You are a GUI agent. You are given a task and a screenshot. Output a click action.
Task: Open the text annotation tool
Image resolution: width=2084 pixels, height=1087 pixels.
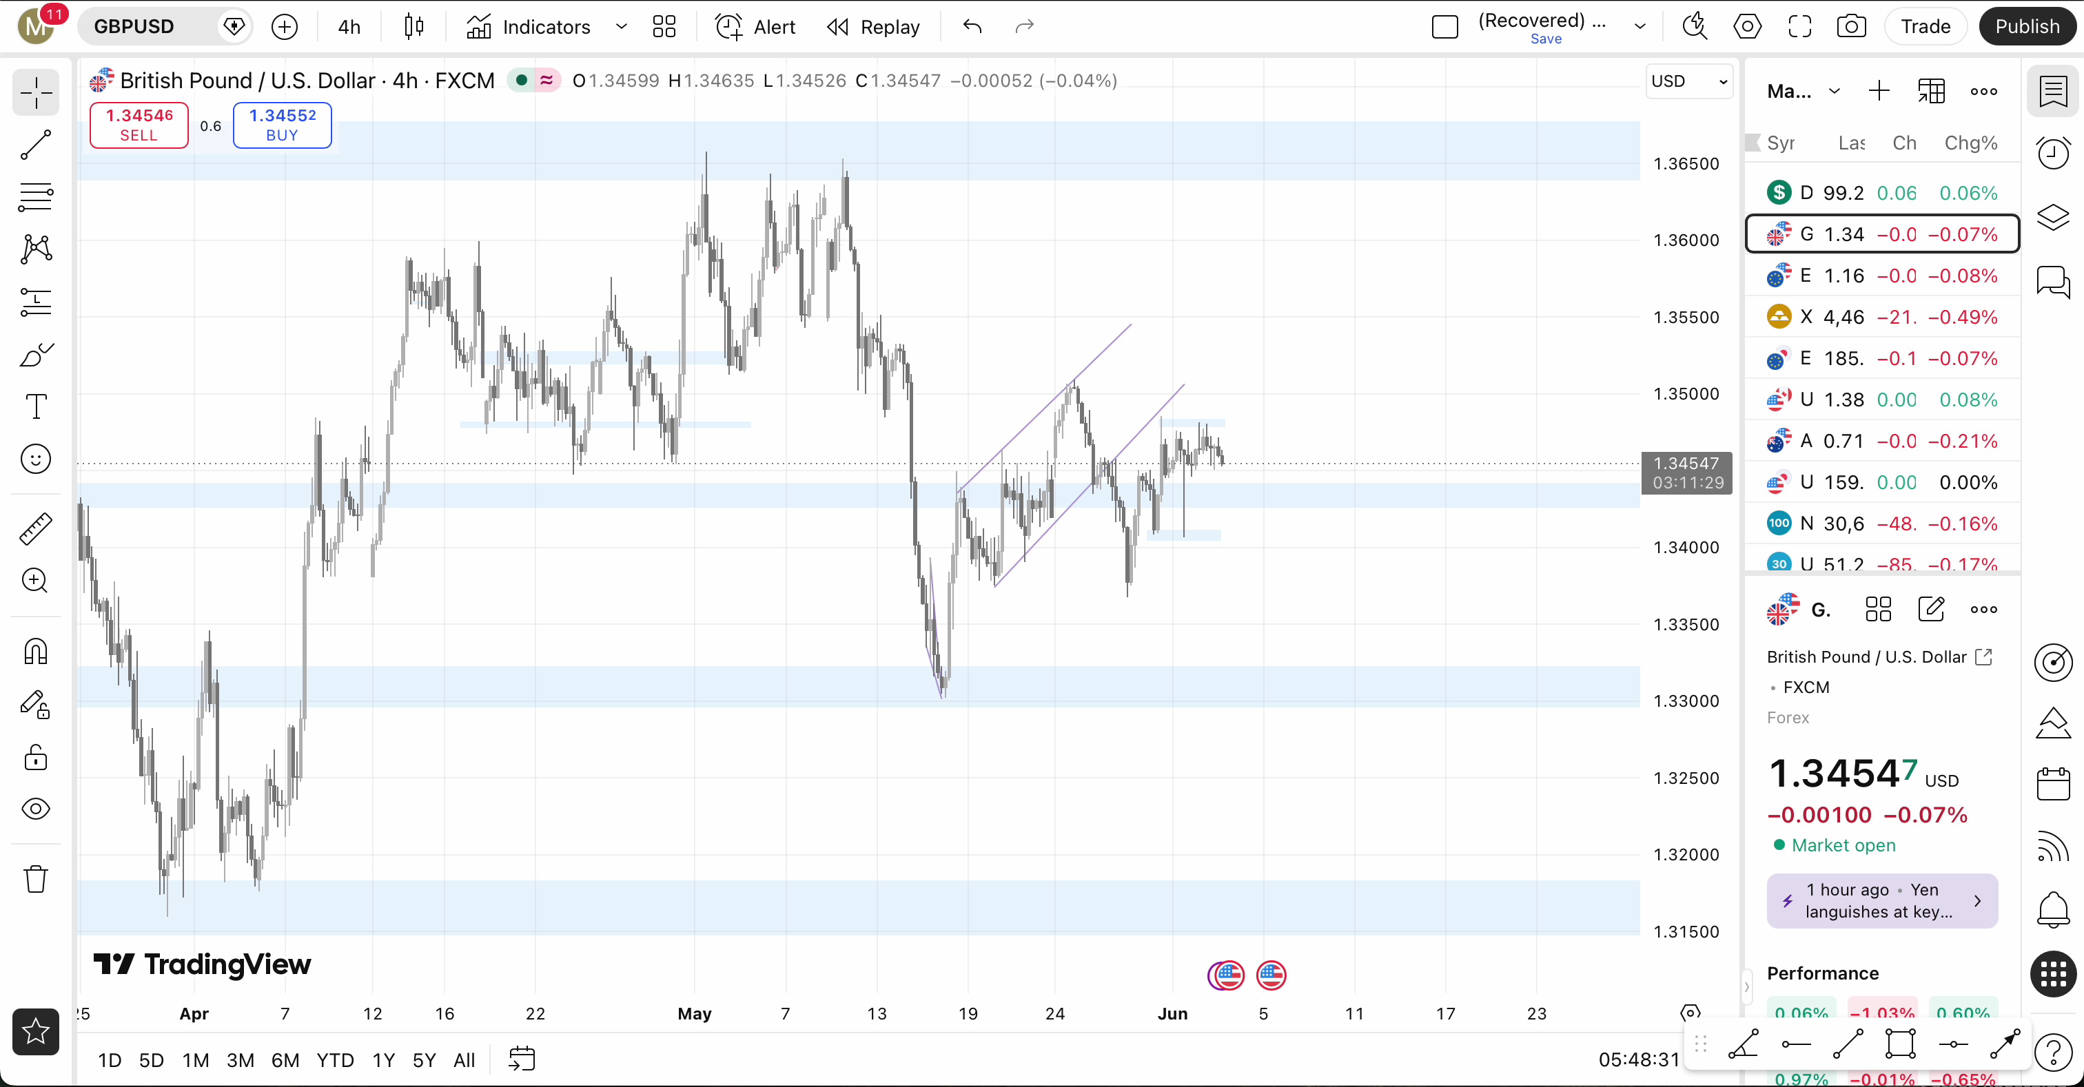click(x=36, y=407)
